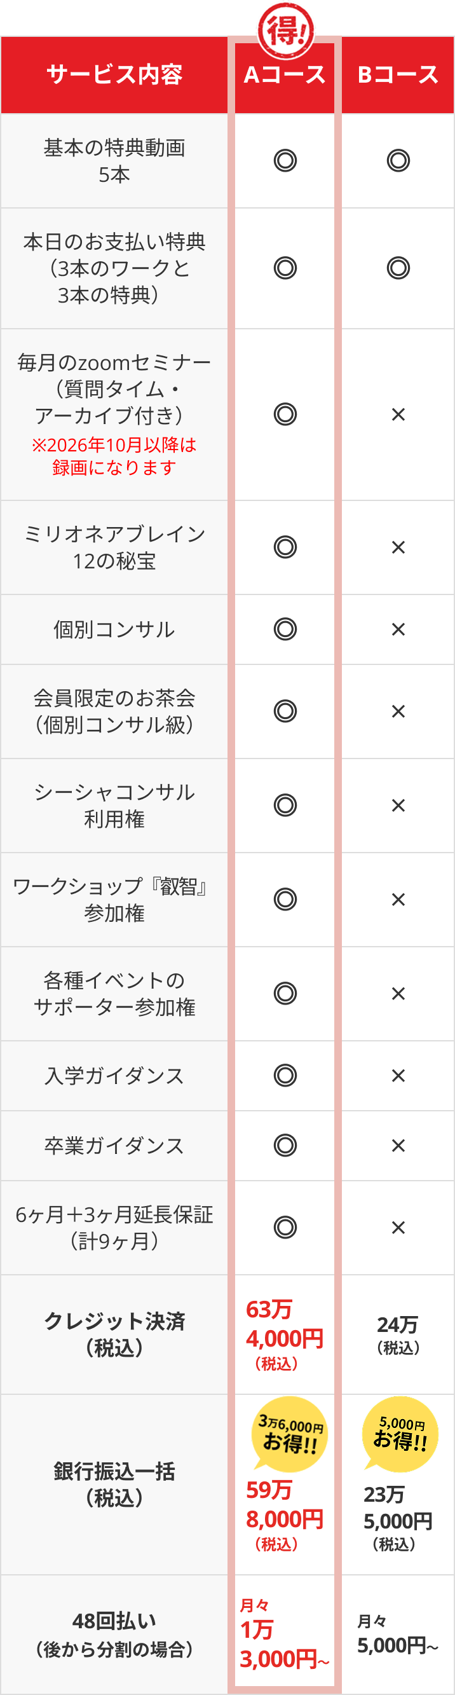Select the Aコース column header

pyautogui.click(x=285, y=75)
